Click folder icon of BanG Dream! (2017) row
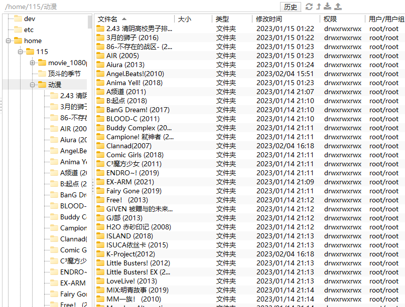The width and height of the screenshot is (405, 307). [100, 110]
